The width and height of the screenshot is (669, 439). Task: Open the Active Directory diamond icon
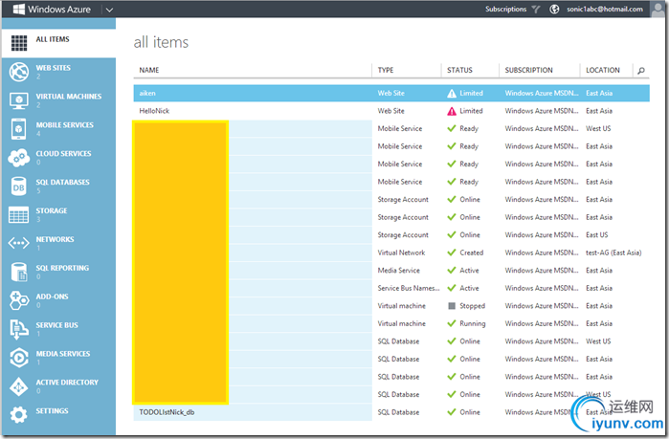[x=19, y=386]
